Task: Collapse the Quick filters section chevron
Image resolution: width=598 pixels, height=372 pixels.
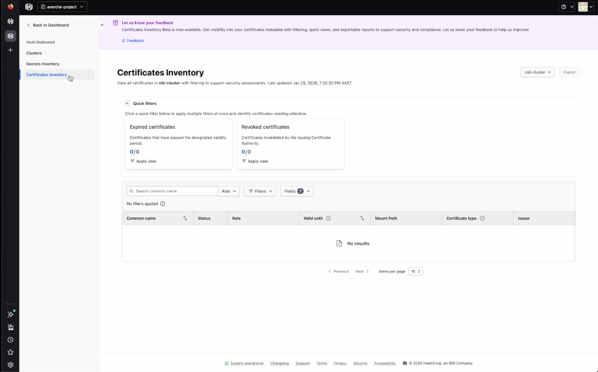Action: click(127, 103)
